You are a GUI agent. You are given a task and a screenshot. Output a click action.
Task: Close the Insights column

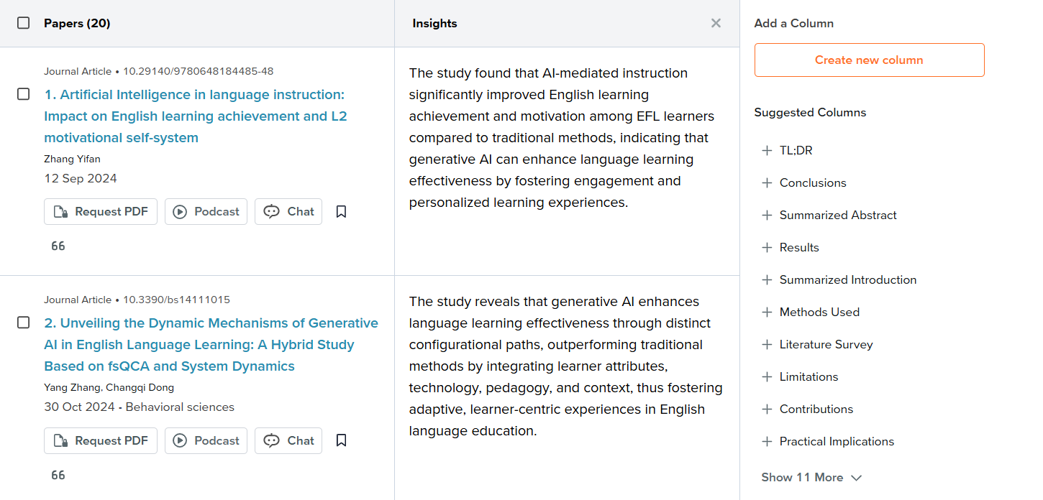click(716, 23)
